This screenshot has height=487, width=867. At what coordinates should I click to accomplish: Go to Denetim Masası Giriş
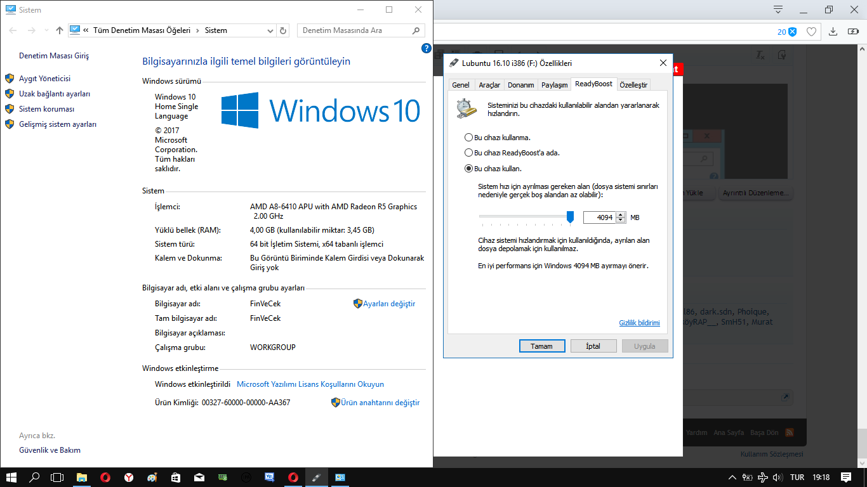[x=54, y=56]
